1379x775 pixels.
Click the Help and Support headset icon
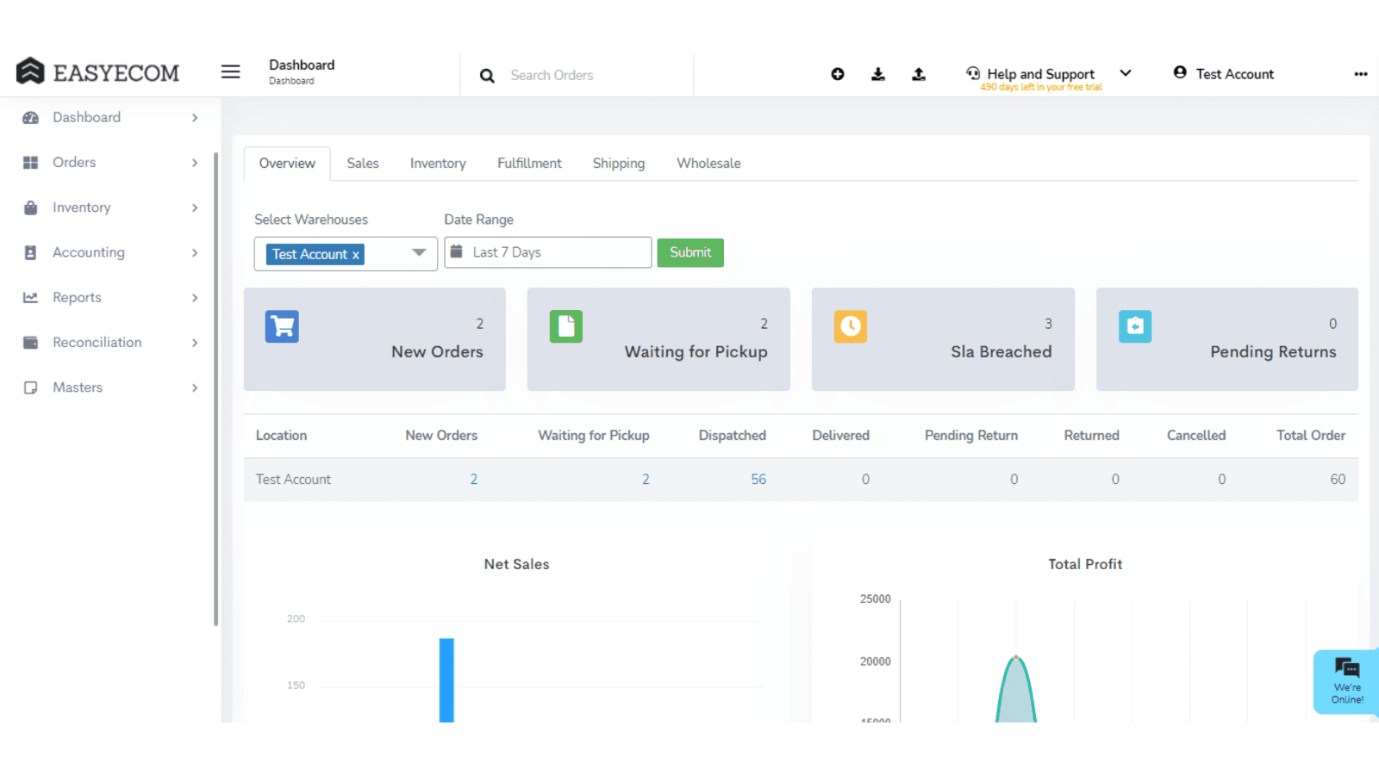(973, 73)
